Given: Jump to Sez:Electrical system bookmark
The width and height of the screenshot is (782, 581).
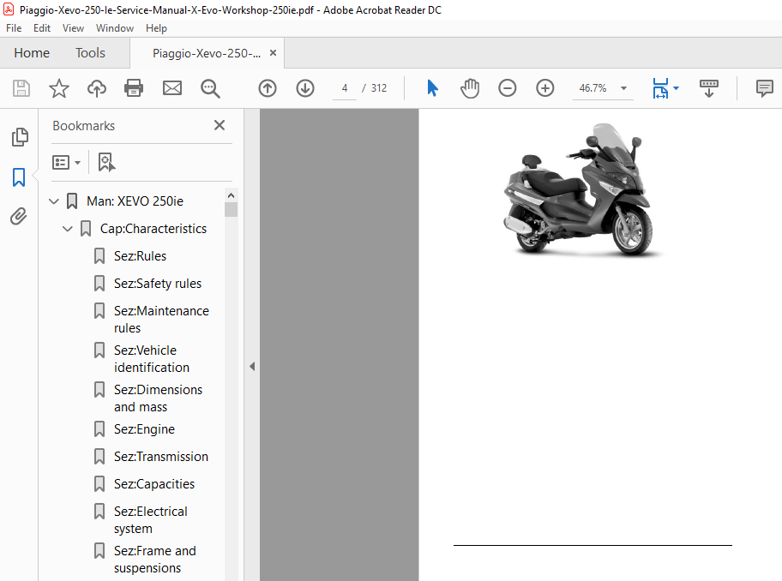Looking at the screenshot, I should tap(151, 519).
